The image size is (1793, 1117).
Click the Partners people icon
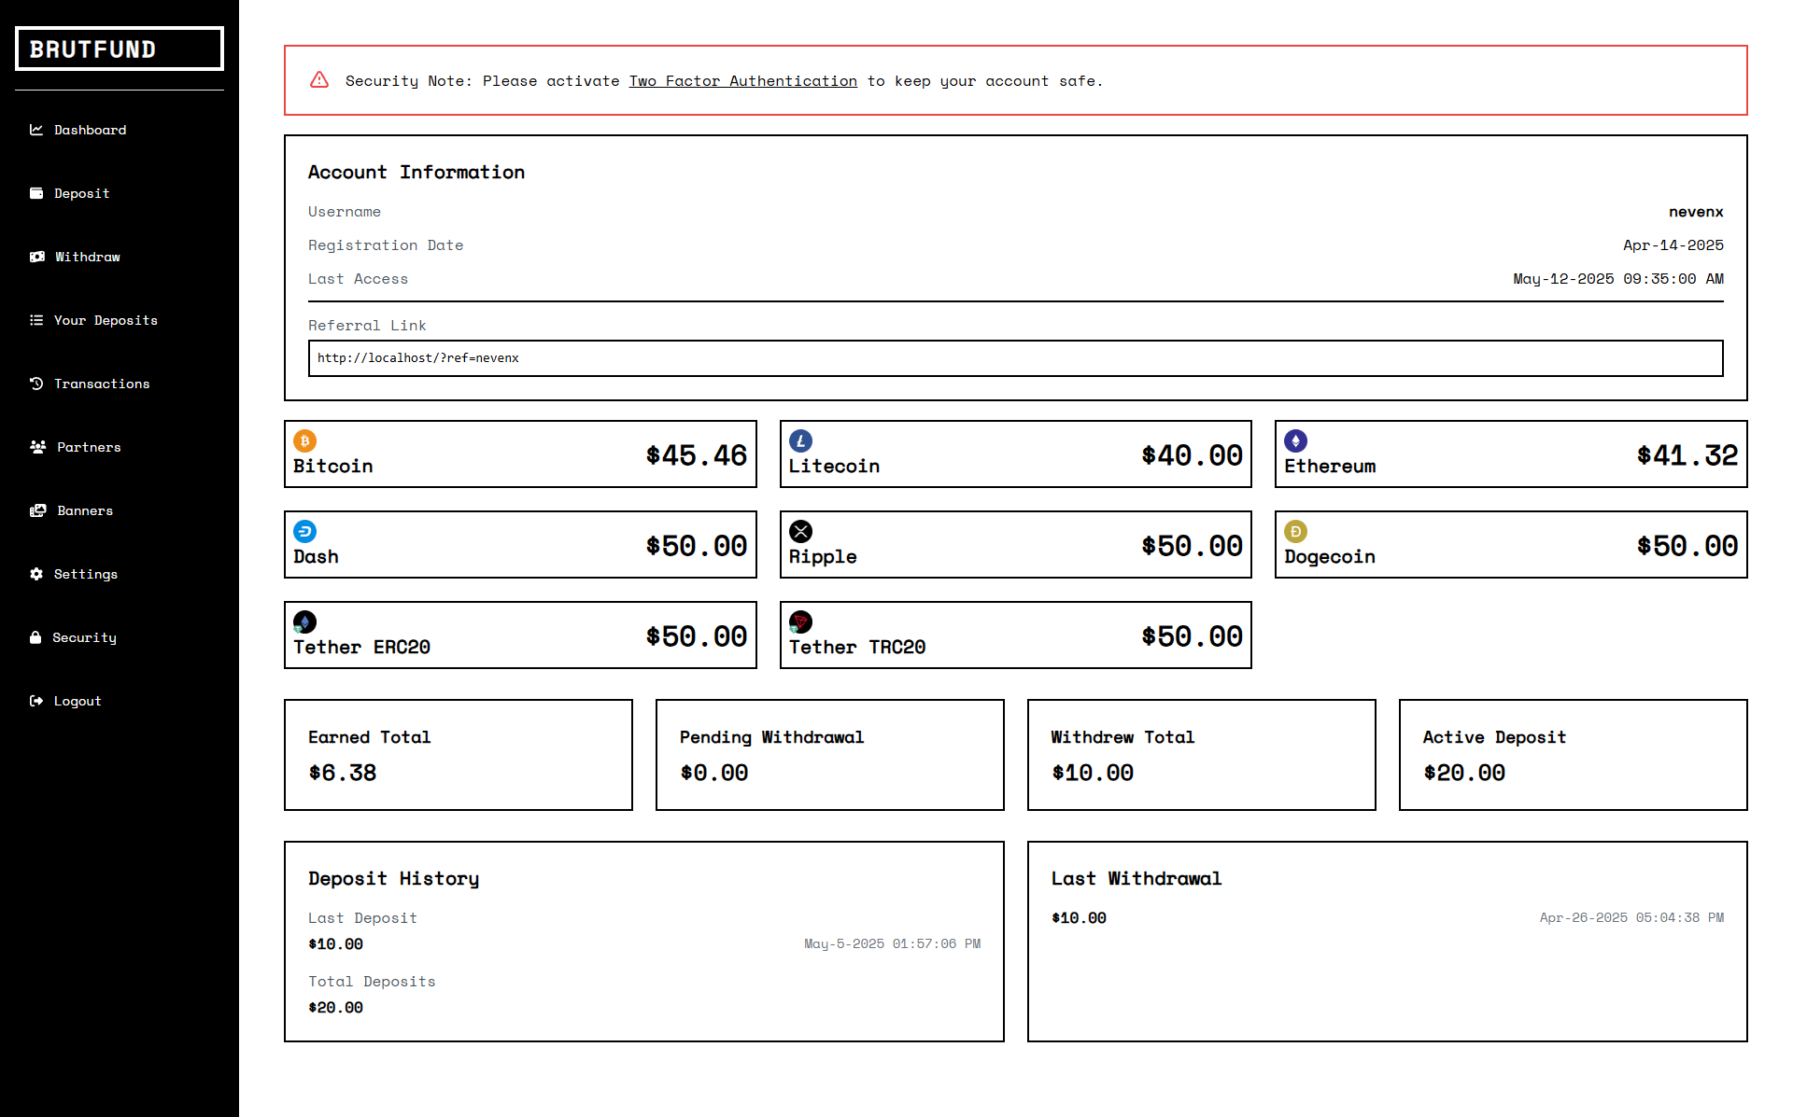[x=38, y=447]
